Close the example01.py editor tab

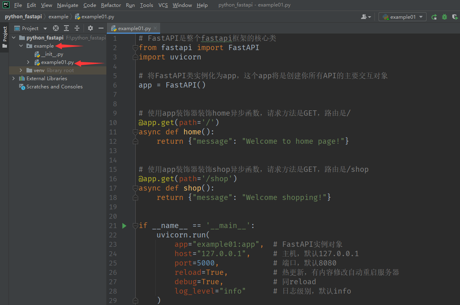pyautogui.click(x=155, y=29)
